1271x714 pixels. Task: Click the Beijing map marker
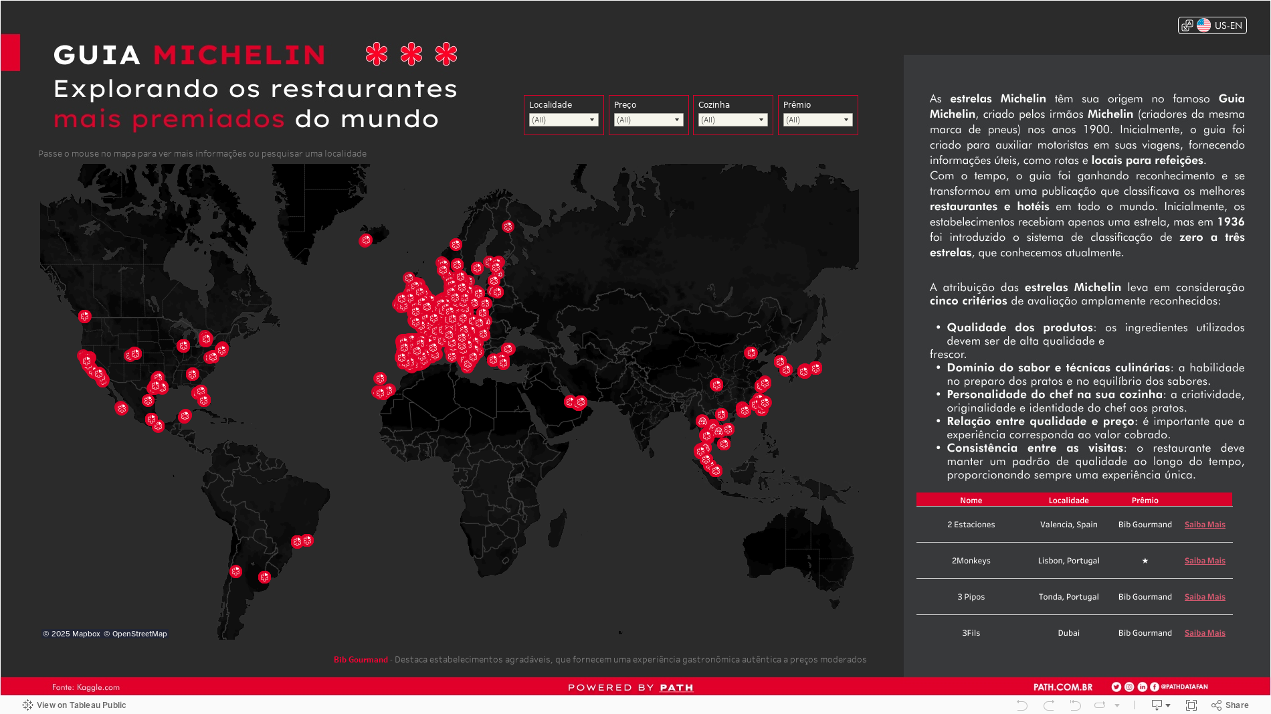click(751, 353)
